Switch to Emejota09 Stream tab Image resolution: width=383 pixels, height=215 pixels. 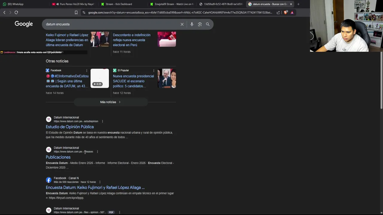click(172, 4)
